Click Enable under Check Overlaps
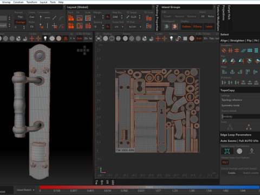The image size is (260, 195). [231, 173]
